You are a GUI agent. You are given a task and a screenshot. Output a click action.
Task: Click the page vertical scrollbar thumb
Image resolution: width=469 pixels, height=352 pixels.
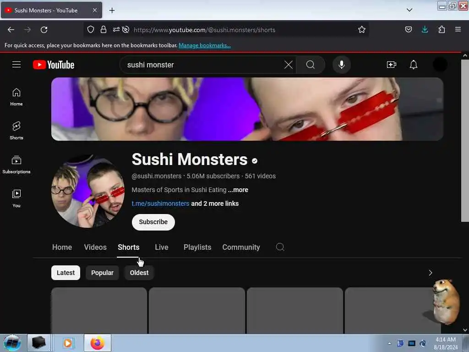click(x=465, y=141)
